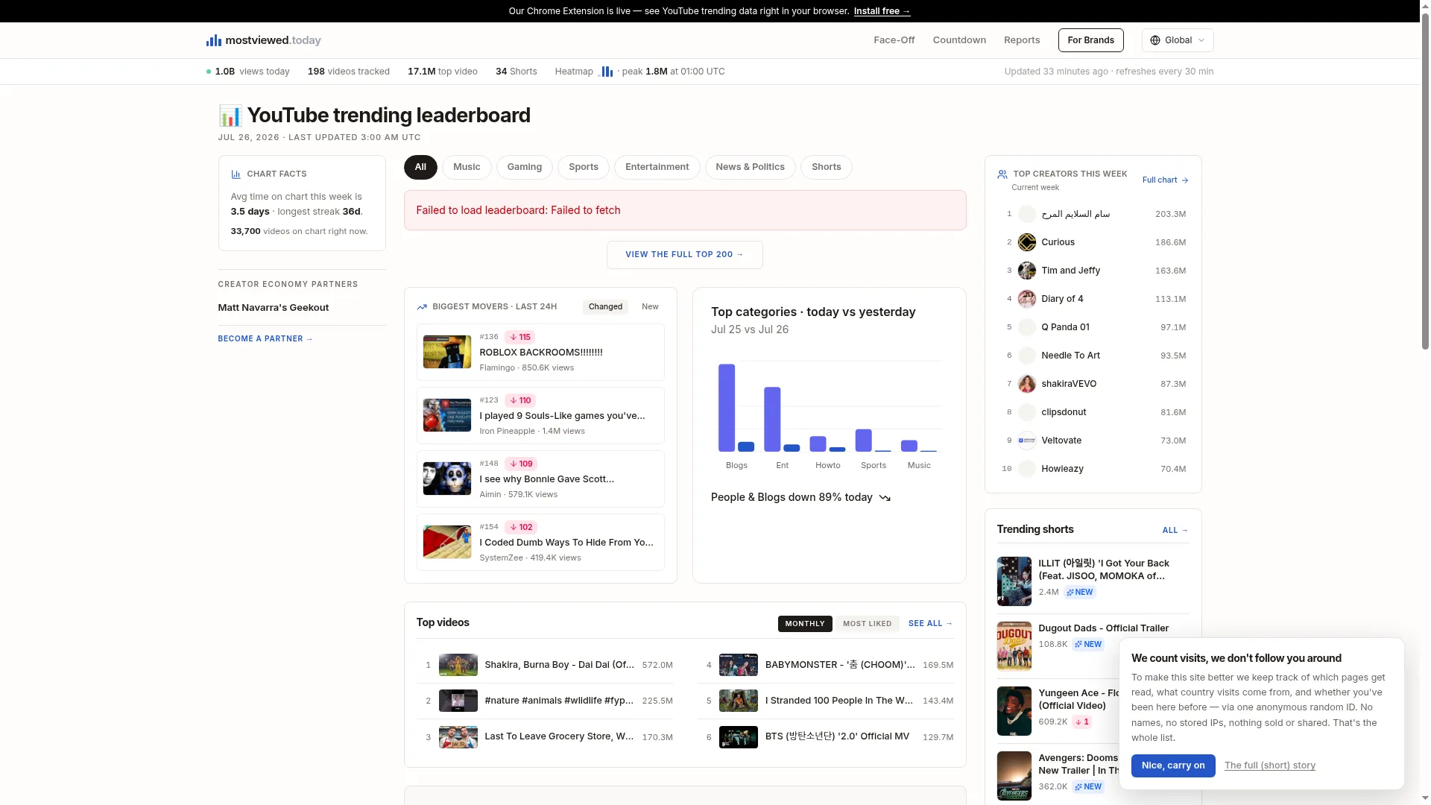Click the down 115 rank change badge
Viewport: 1431px width, 805px height.
(519, 337)
